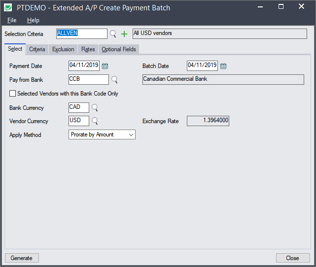Image resolution: width=316 pixels, height=267 pixels.
Task: Expand the Apply Method dropdown
Action: tap(131, 134)
